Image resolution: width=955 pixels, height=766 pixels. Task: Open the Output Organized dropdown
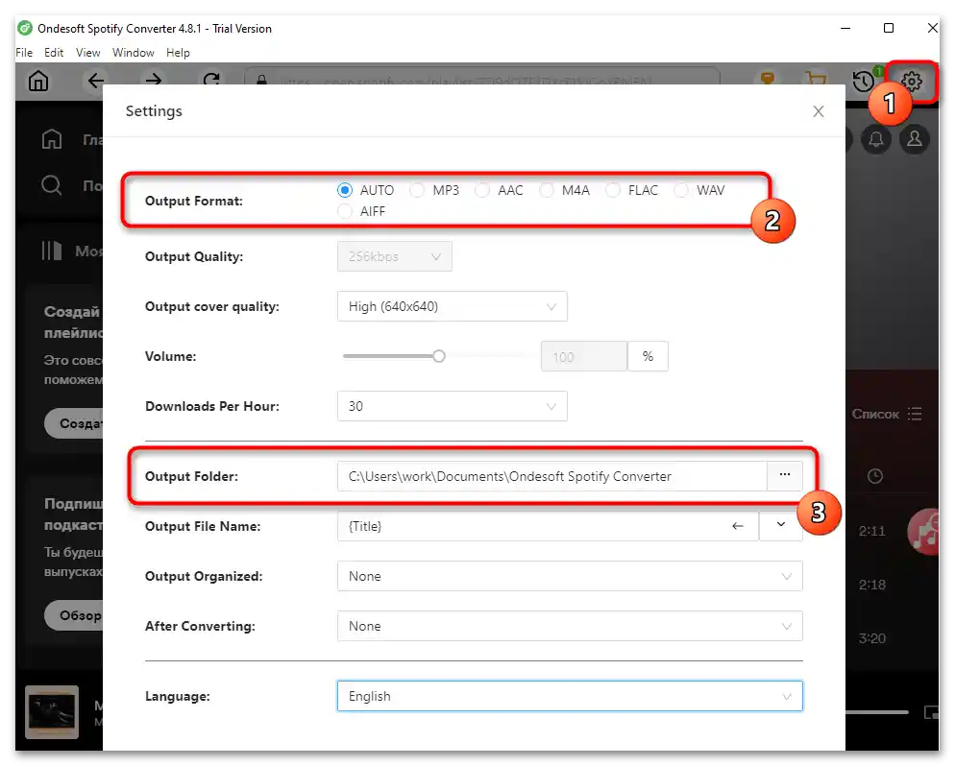(570, 577)
